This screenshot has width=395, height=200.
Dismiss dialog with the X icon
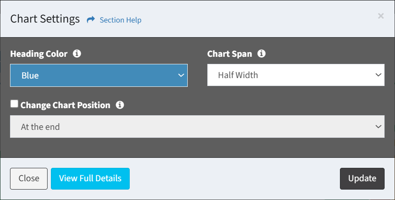point(381,16)
